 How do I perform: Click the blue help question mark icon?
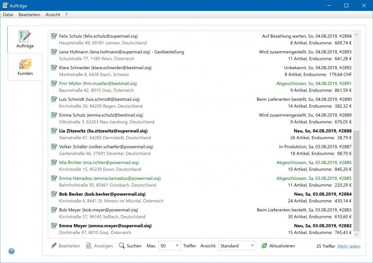point(11,251)
